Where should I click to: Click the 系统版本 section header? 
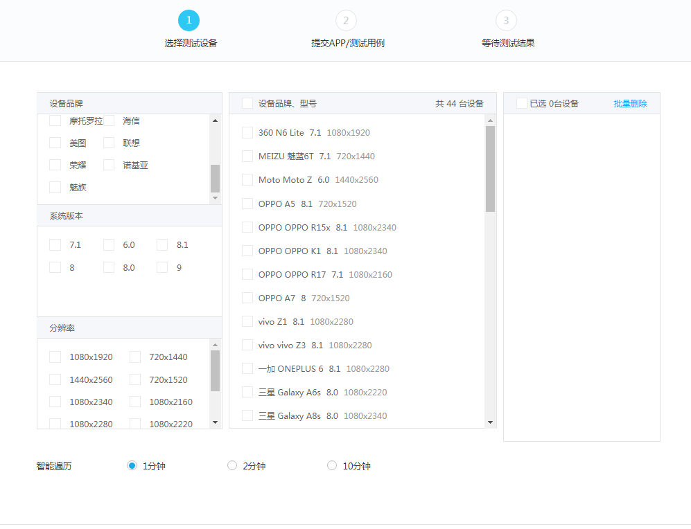(x=130, y=215)
